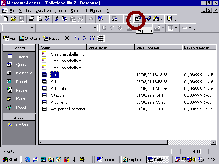Screen dimensions: 219x164
Task: Open the Proprietà properties icon
Action: tap(138, 19)
